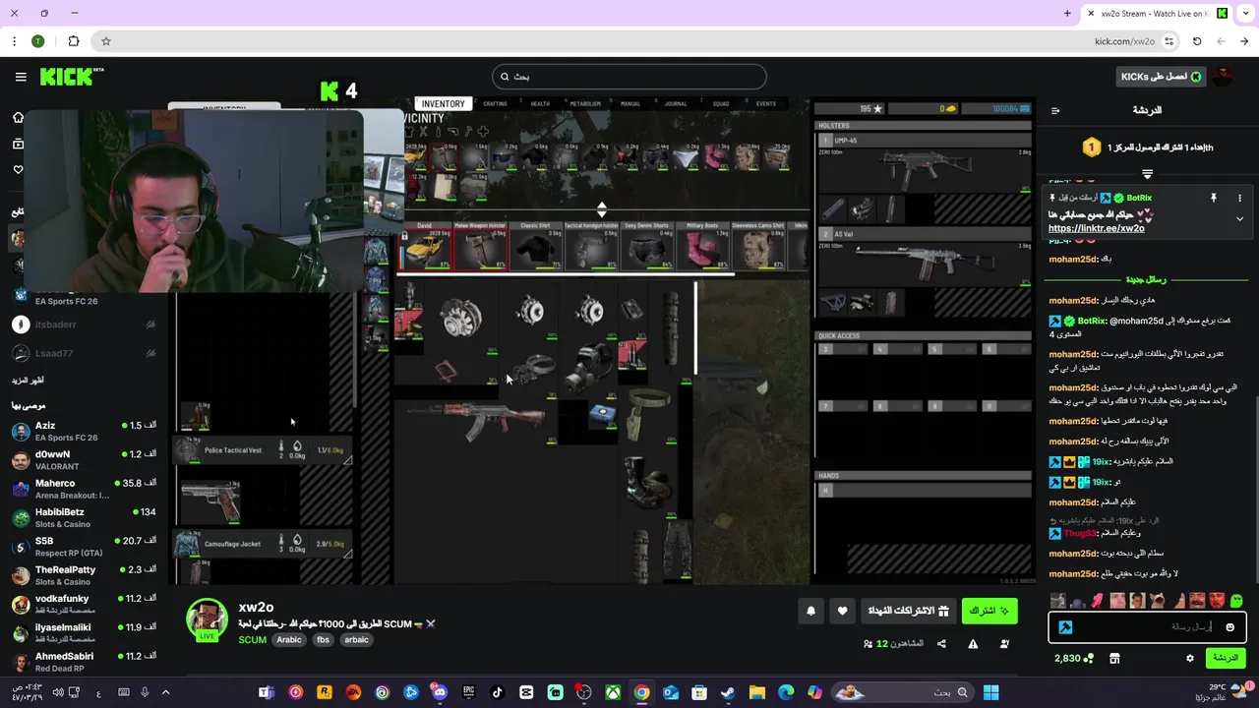Screen dimensions: 1259x708
Task: Bookmark this page with the star icon
Action: (x=106, y=41)
